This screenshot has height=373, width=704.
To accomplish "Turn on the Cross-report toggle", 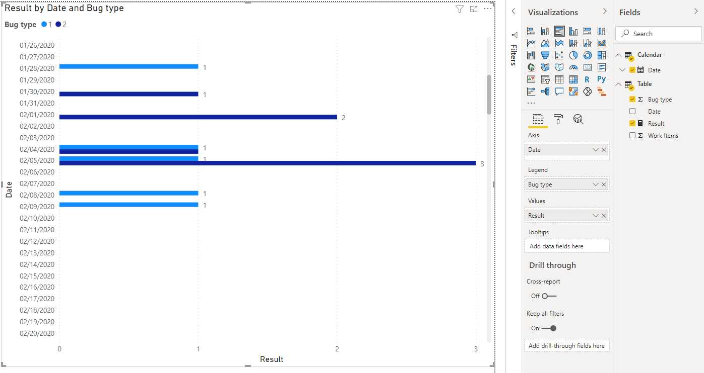I will [549, 296].
